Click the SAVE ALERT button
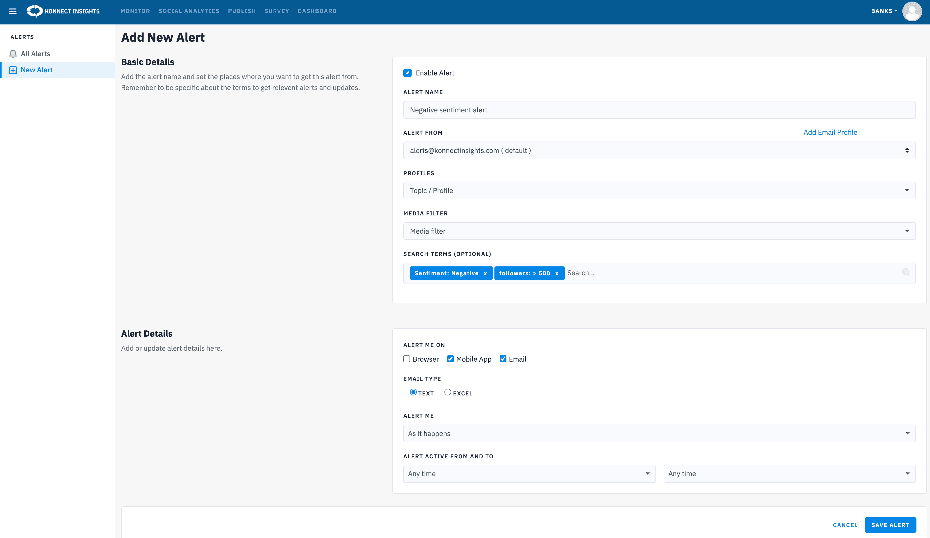The image size is (930, 538). point(890,525)
